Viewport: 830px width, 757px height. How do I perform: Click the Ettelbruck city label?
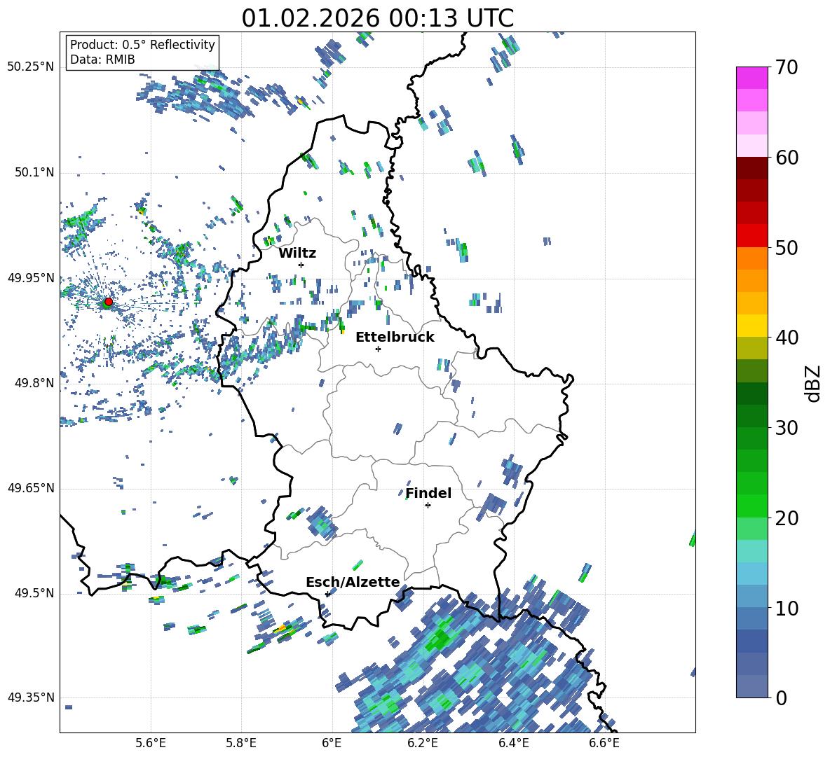coord(395,337)
